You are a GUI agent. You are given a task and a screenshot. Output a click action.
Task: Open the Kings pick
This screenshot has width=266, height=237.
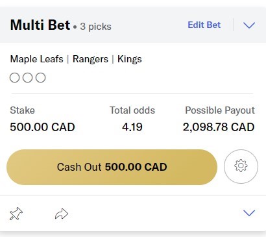click(x=130, y=59)
